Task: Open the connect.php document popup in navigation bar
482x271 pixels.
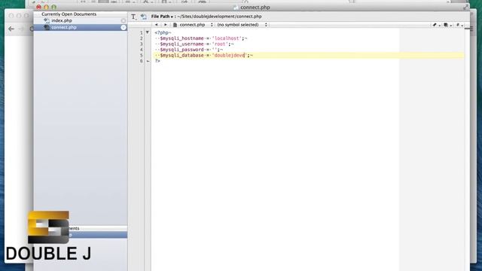Action: (x=193, y=25)
